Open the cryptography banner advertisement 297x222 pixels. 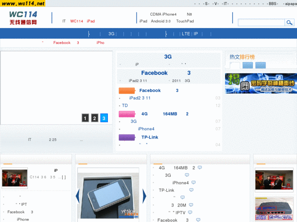point(261,84)
